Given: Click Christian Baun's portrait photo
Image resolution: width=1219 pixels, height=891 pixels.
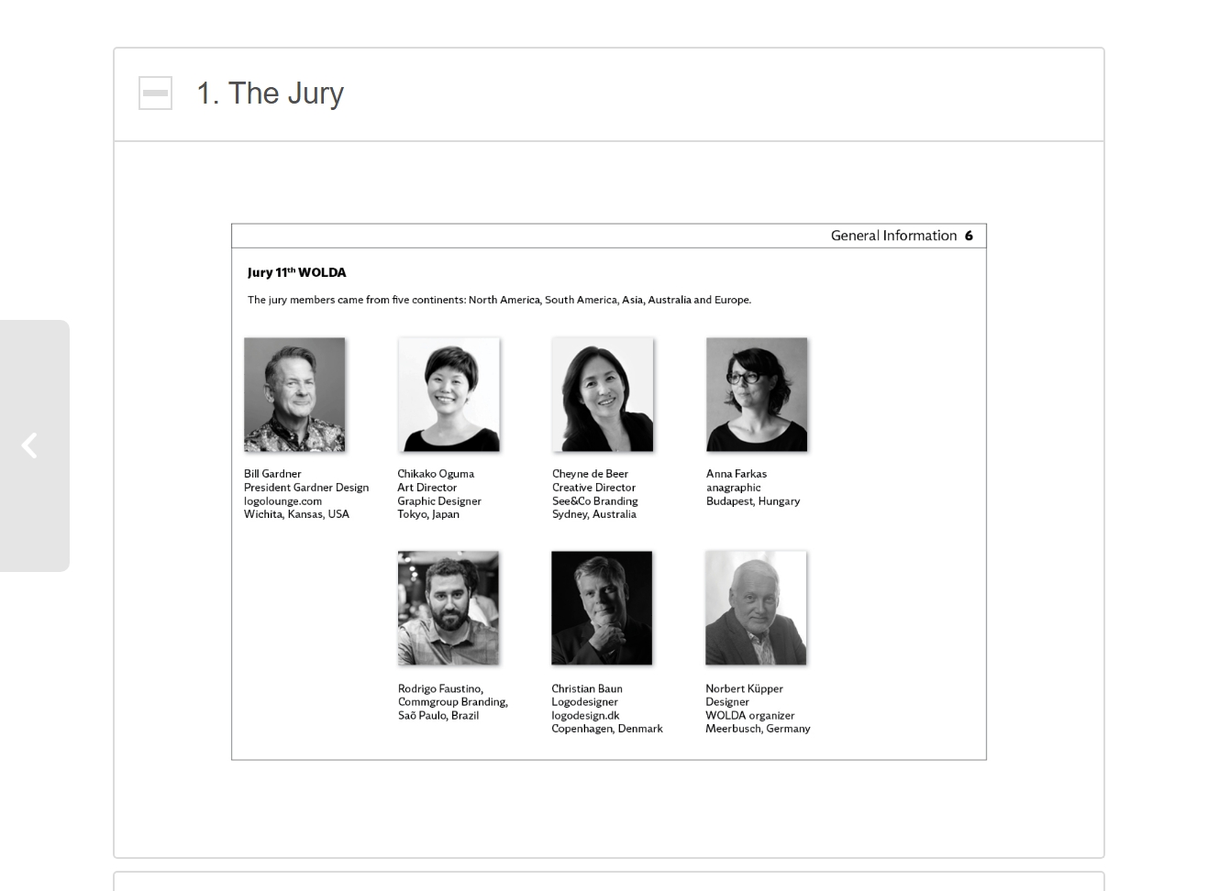Looking at the screenshot, I should (602, 608).
